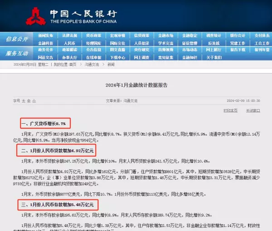The width and height of the screenshot is (272, 231).
Task: Click the paragraph starting 1月末，本外币存款余额
Action: tap(117, 215)
